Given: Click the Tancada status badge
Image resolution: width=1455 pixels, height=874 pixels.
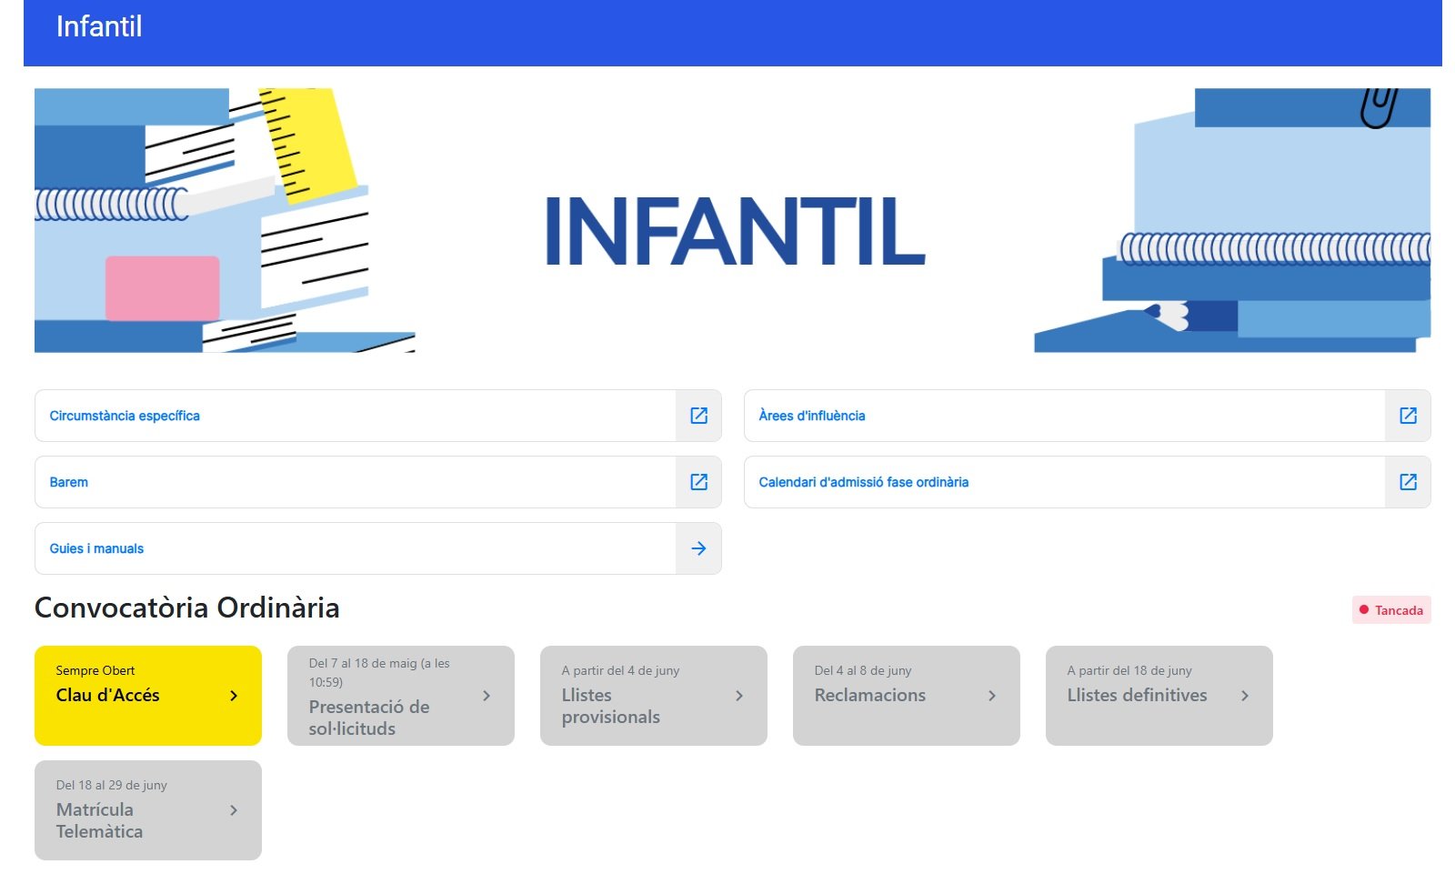Looking at the screenshot, I should (1391, 610).
